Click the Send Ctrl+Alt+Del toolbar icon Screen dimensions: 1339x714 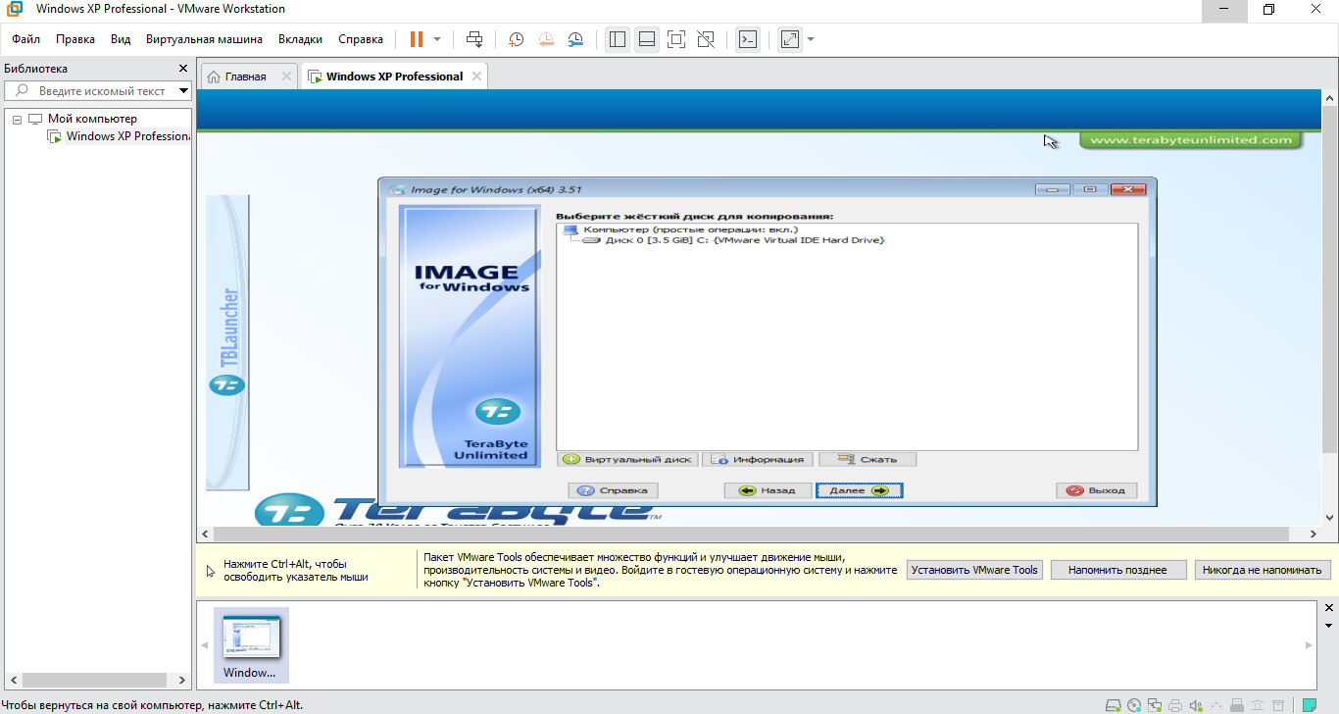click(x=474, y=39)
